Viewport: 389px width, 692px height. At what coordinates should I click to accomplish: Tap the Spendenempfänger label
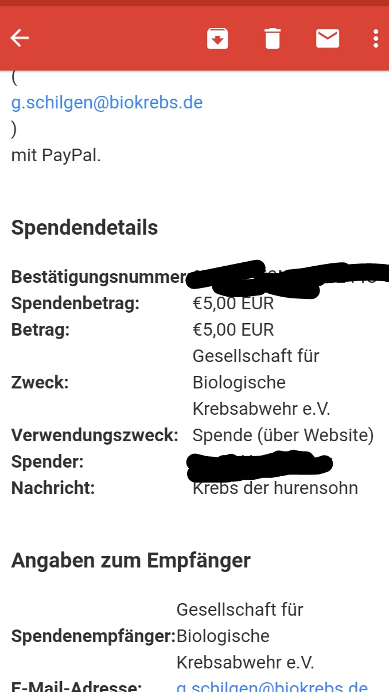point(94,636)
